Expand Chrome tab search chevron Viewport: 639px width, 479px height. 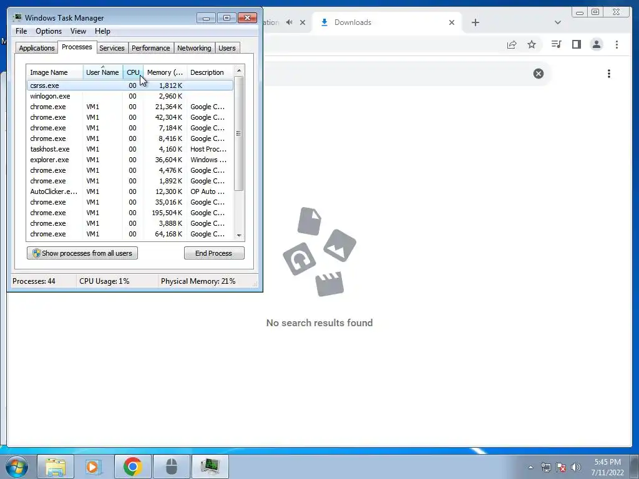coord(558,22)
